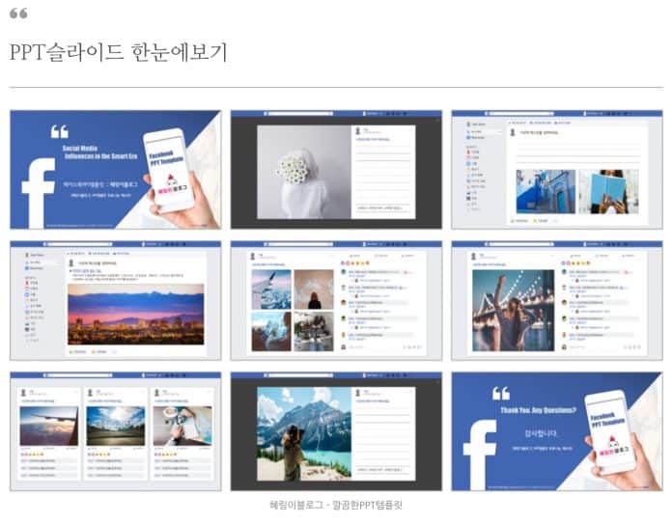The width and height of the screenshot is (672, 524).
Task: Open the three-card airplane slide thumbnail
Action: (x=116, y=431)
